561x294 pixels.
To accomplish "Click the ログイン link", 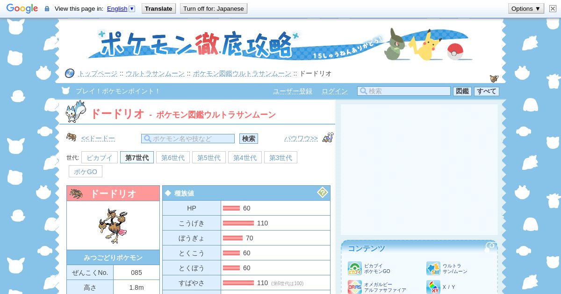I will coord(335,91).
